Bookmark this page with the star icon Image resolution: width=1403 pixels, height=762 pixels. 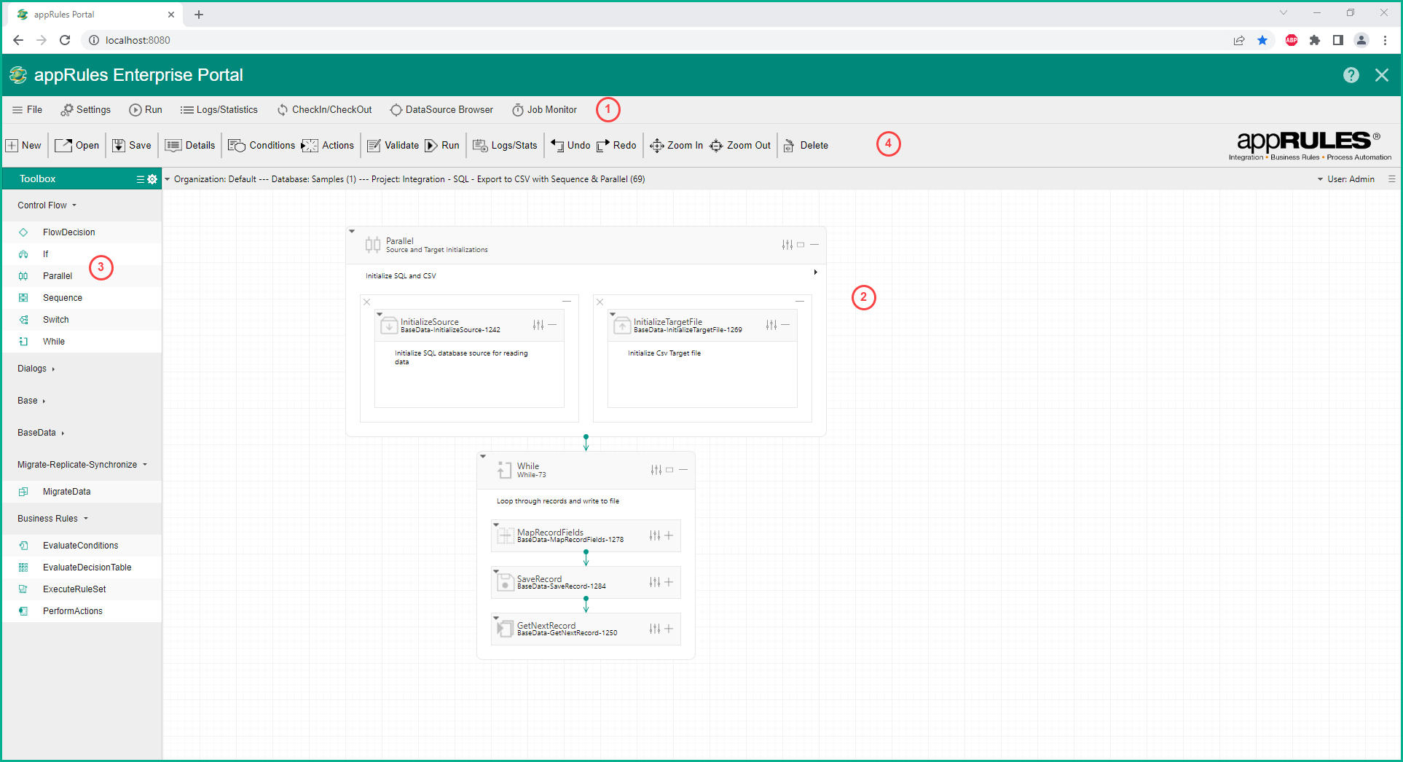click(x=1262, y=40)
